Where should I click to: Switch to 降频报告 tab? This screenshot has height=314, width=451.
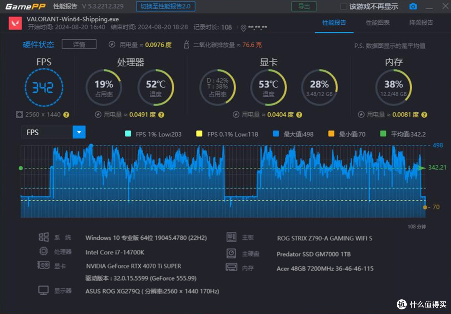click(421, 23)
